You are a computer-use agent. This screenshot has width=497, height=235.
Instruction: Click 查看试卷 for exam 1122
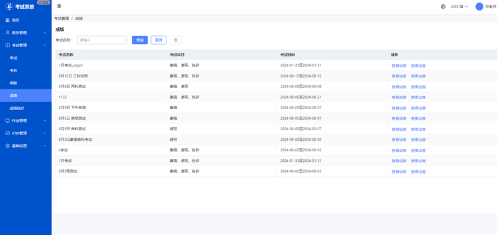[418, 97]
